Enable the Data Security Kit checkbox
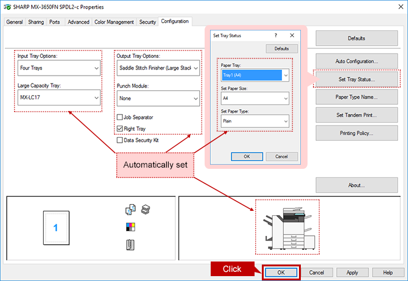This screenshot has height=281, width=408. [120, 140]
